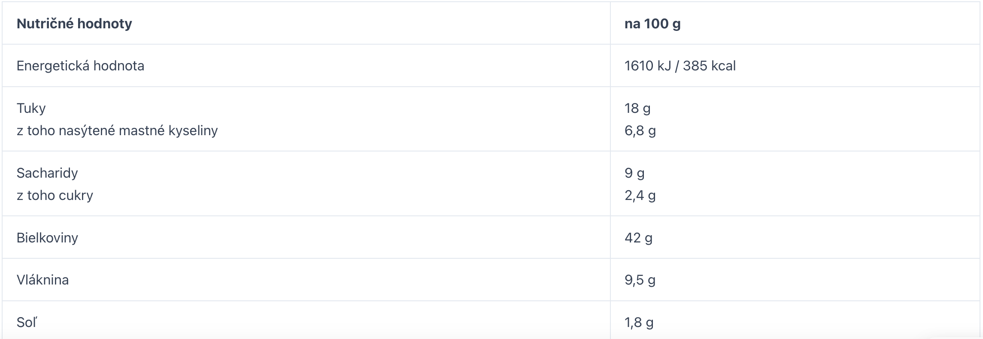
Task: Select the '9 g' carbohydrate value
Action: click(x=634, y=173)
